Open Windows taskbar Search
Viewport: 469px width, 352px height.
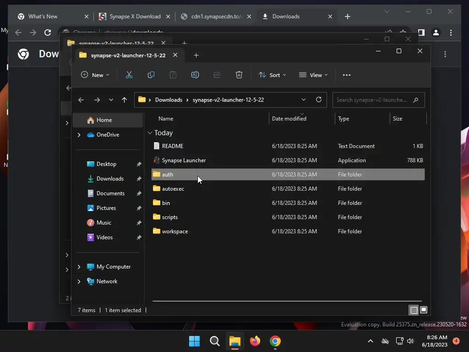pos(214,341)
